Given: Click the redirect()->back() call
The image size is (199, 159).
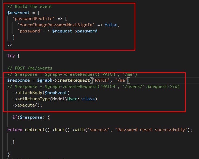Looking at the screenshot, I should point(47,130).
